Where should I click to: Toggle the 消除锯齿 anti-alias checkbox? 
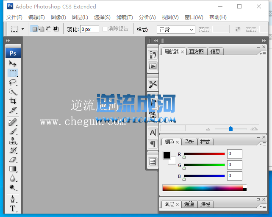pyautogui.click(x=105, y=29)
